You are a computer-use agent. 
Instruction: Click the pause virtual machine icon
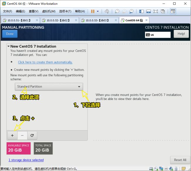pyautogui.click(x=93, y=11)
